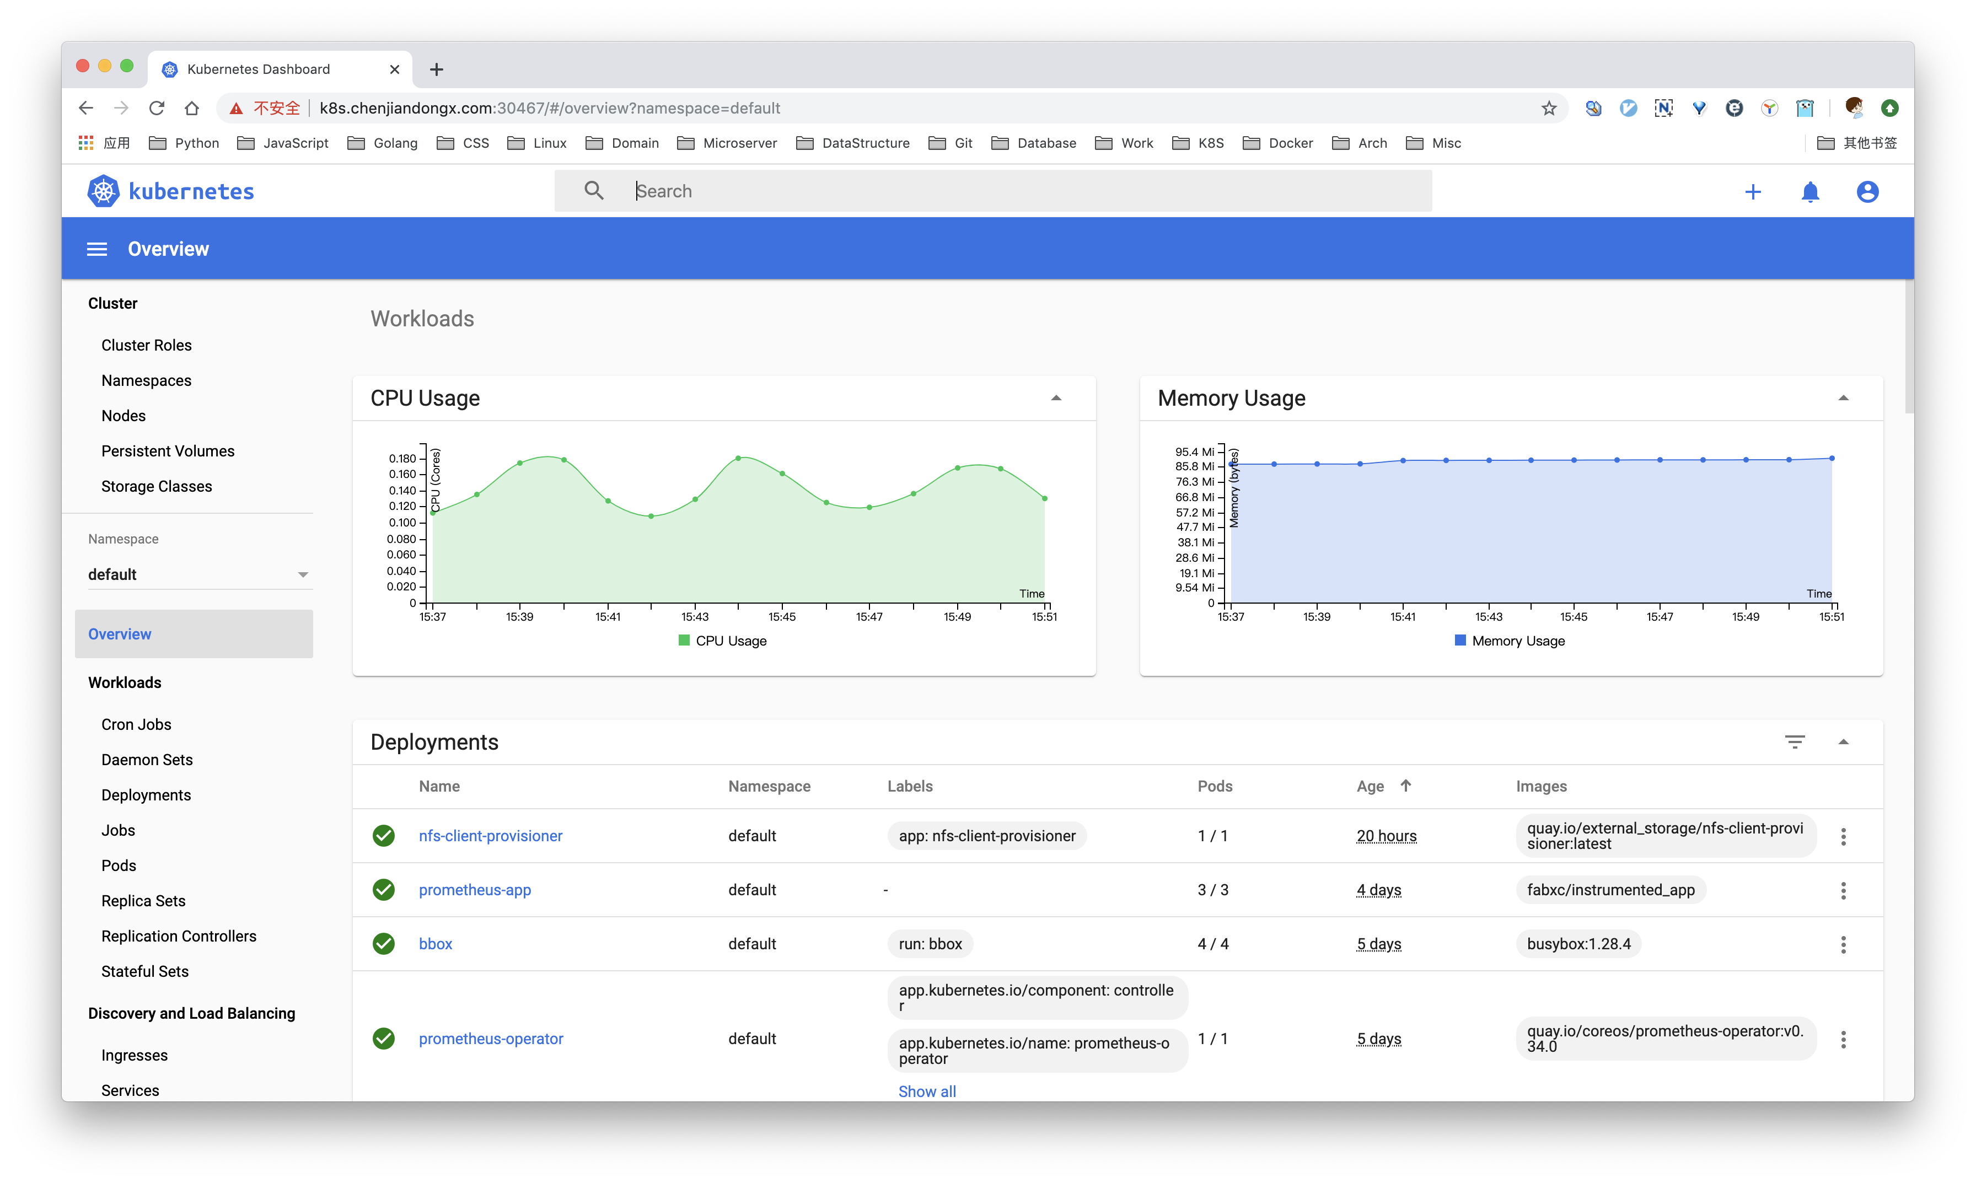This screenshot has height=1183, width=1976.
Task: Open the notifications bell
Action: 1810,192
